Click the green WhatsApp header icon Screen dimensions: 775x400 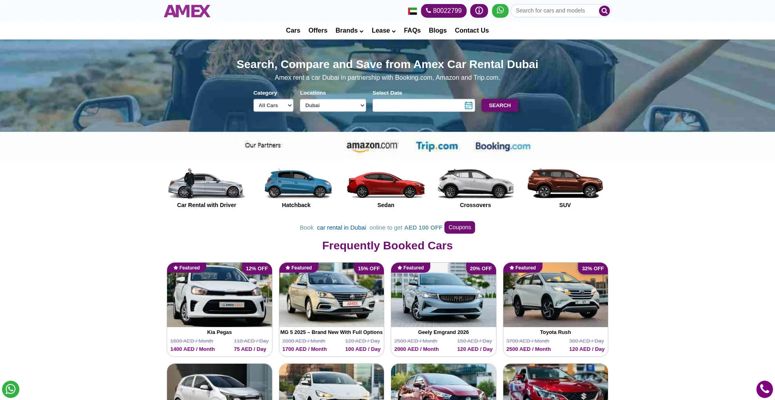click(x=500, y=10)
